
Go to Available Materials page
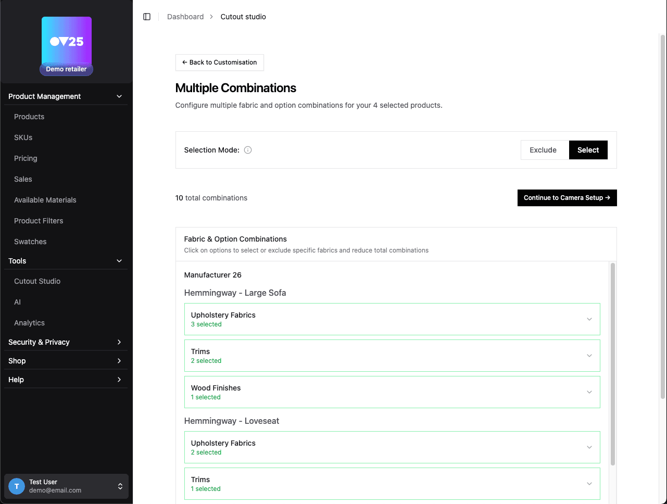pos(45,200)
